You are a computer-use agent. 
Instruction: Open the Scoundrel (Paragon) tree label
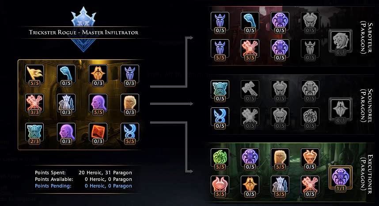pos(367,106)
